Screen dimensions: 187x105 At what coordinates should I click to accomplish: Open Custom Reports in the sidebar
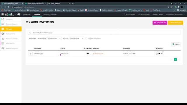(x=11, y=24)
